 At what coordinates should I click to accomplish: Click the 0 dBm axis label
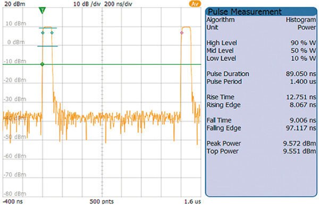pyautogui.click(x=16, y=42)
